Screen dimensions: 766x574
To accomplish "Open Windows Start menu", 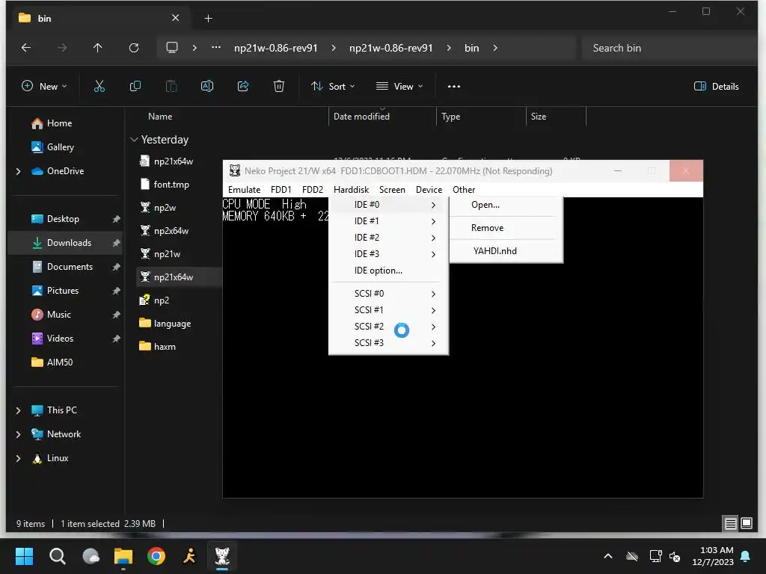I will (x=24, y=556).
